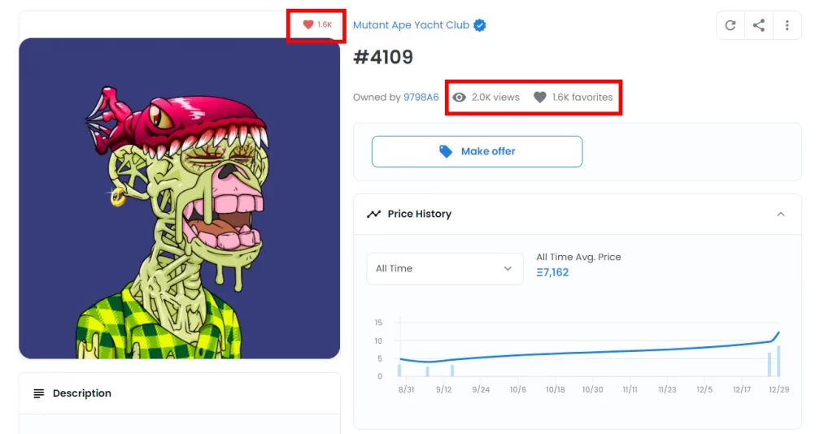Open the share icon menu
The height and width of the screenshot is (434, 833).
(x=759, y=25)
